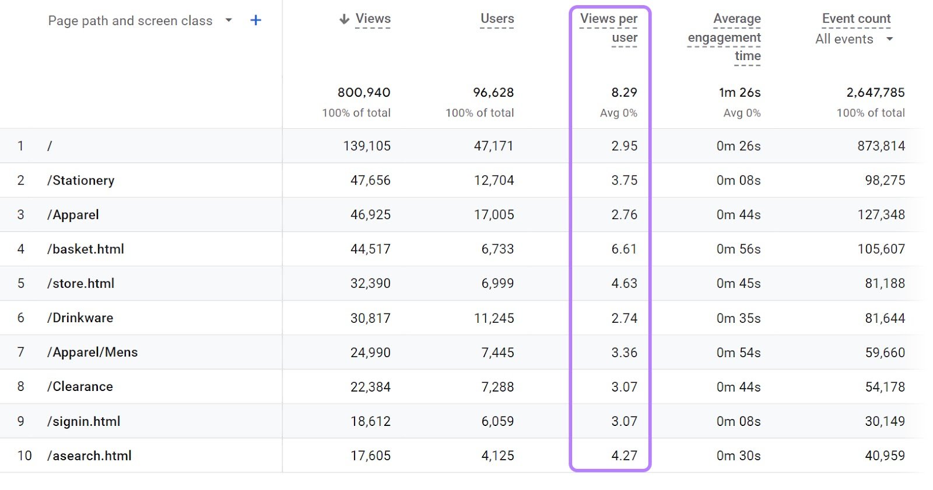Select the /Clearance page path
The width and height of the screenshot is (933, 490).
pyautogui.click(x=80, y=387)
